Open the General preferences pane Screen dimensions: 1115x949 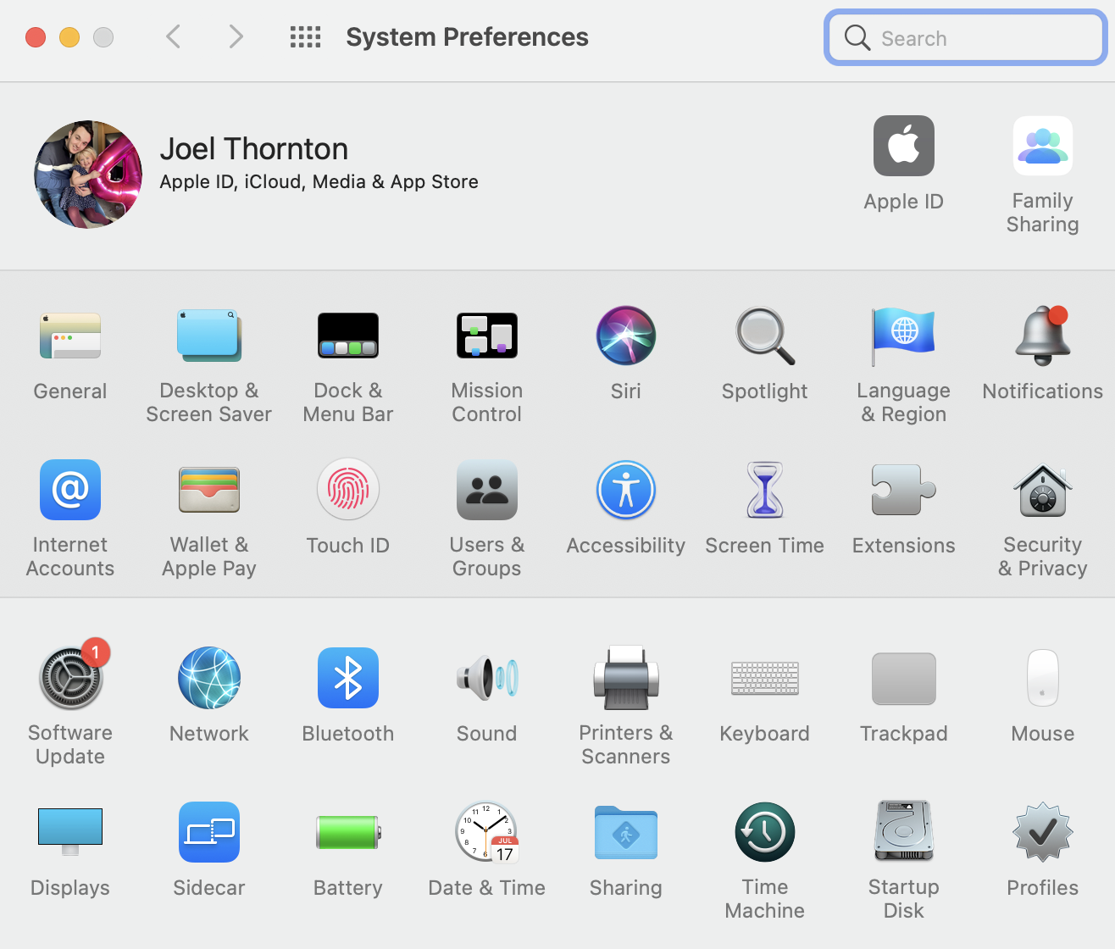click(x=70, y=336)
